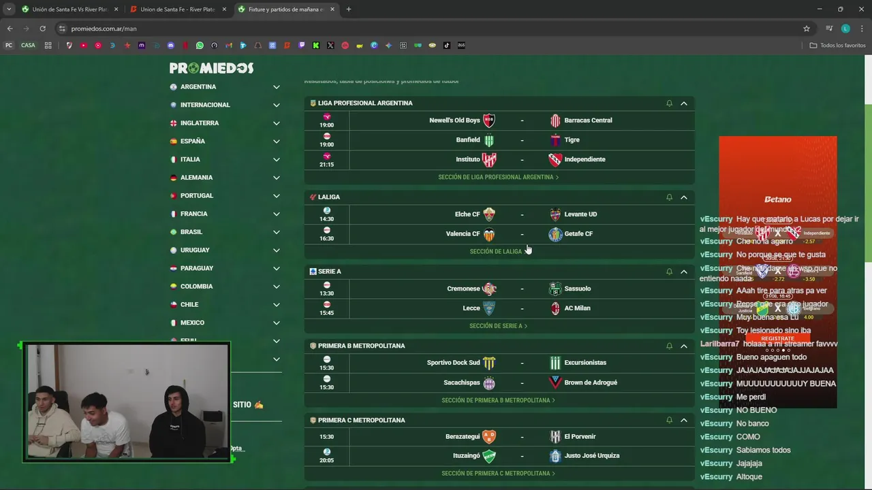This screenshot has width=872, height=490.
Task: Click the Independiente team crest
Action: coord(555,159)
